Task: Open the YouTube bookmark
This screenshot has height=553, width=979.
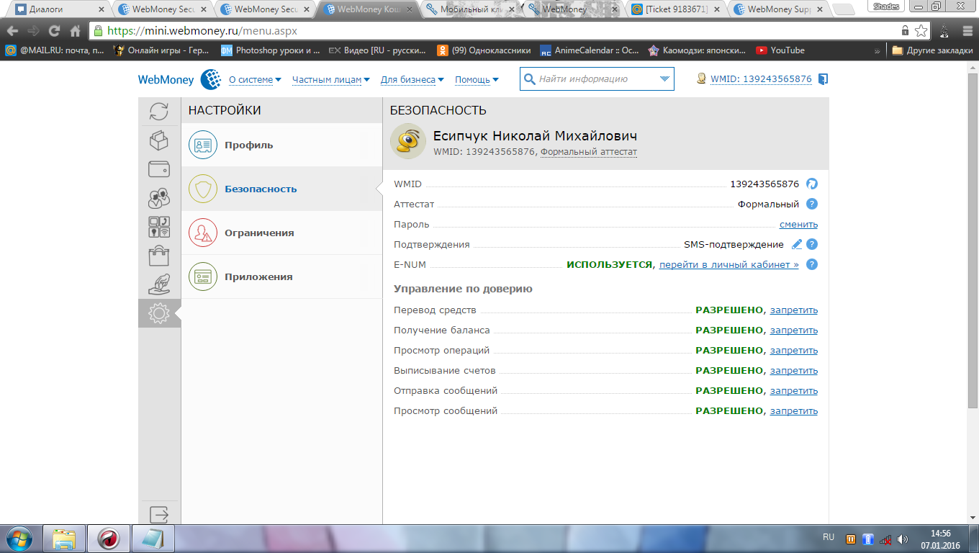Action: coord(780,50)
